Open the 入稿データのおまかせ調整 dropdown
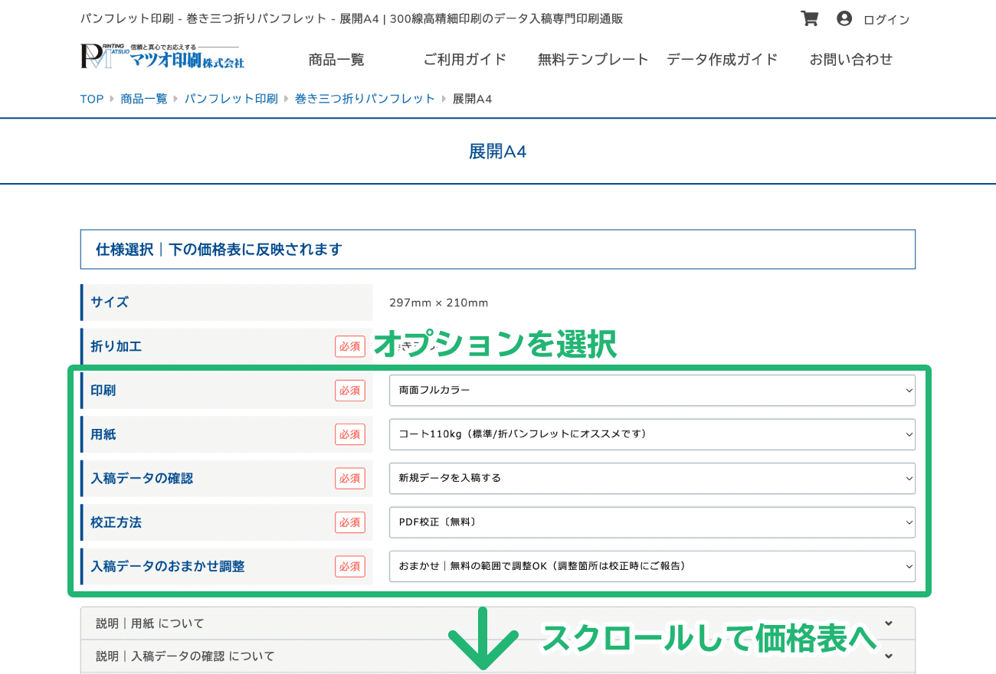This screenshot has width=996, height=674. [651, 567]
